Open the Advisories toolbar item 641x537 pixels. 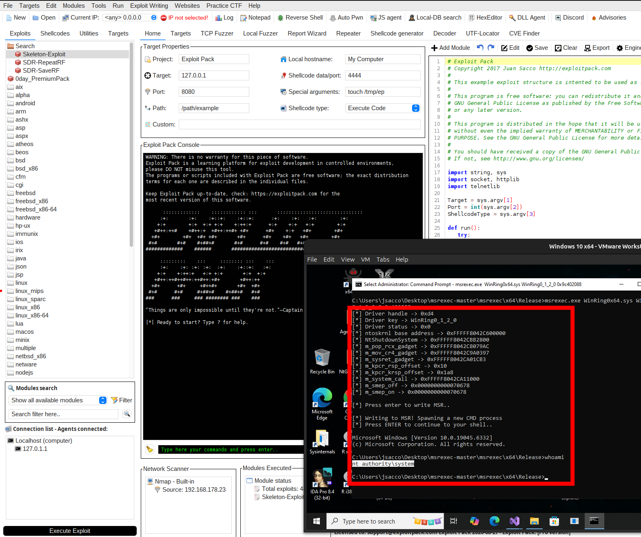(608, 18)
